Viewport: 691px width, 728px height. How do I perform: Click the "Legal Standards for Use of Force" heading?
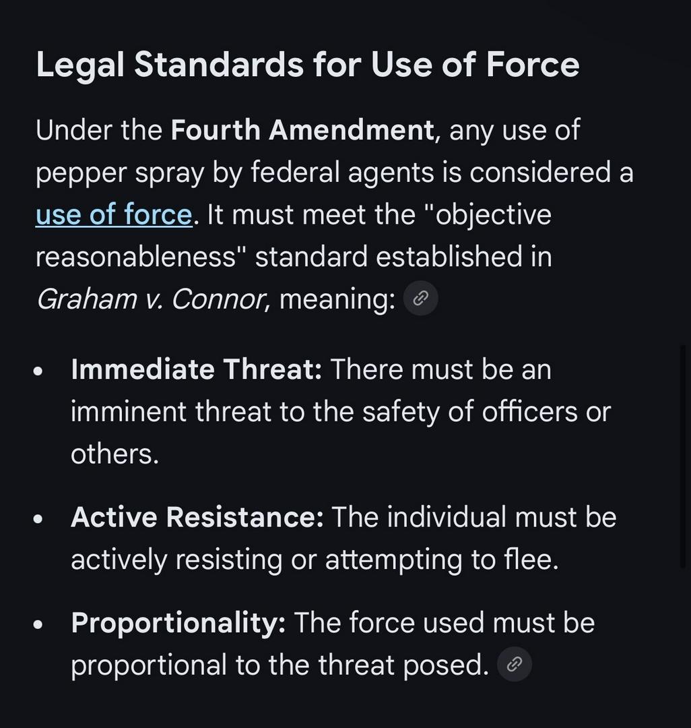point(307,65)
